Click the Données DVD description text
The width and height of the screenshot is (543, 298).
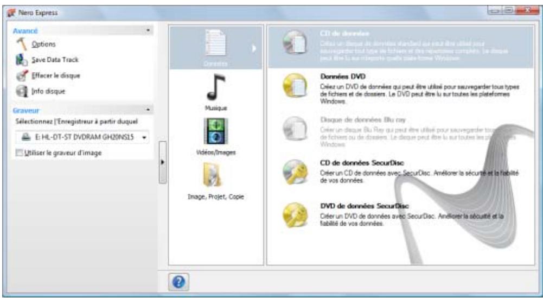pos(420,93)
